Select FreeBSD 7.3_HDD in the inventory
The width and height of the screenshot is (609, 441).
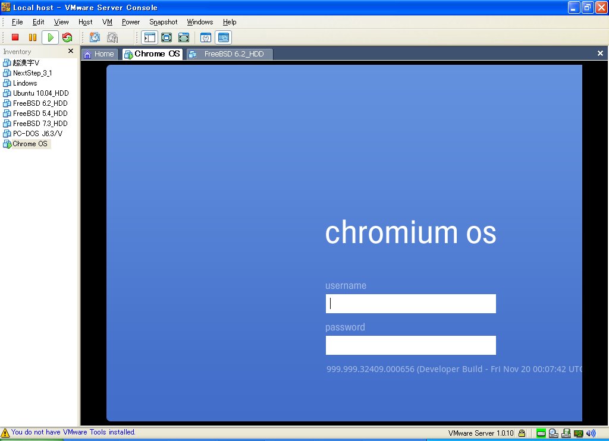tap(35, 123)
